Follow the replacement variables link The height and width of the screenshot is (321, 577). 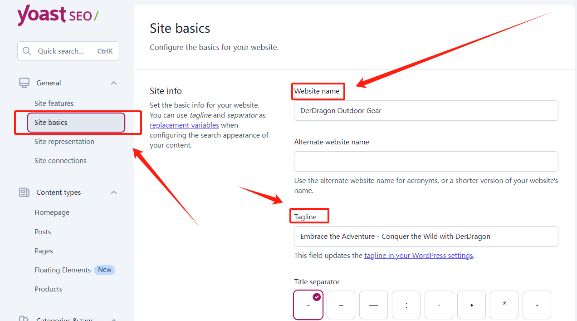184,125
